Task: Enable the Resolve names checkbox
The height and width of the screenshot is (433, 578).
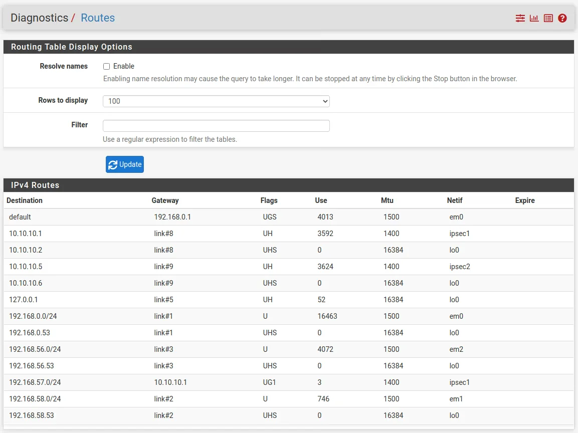Action: click(x=106, y=66)
